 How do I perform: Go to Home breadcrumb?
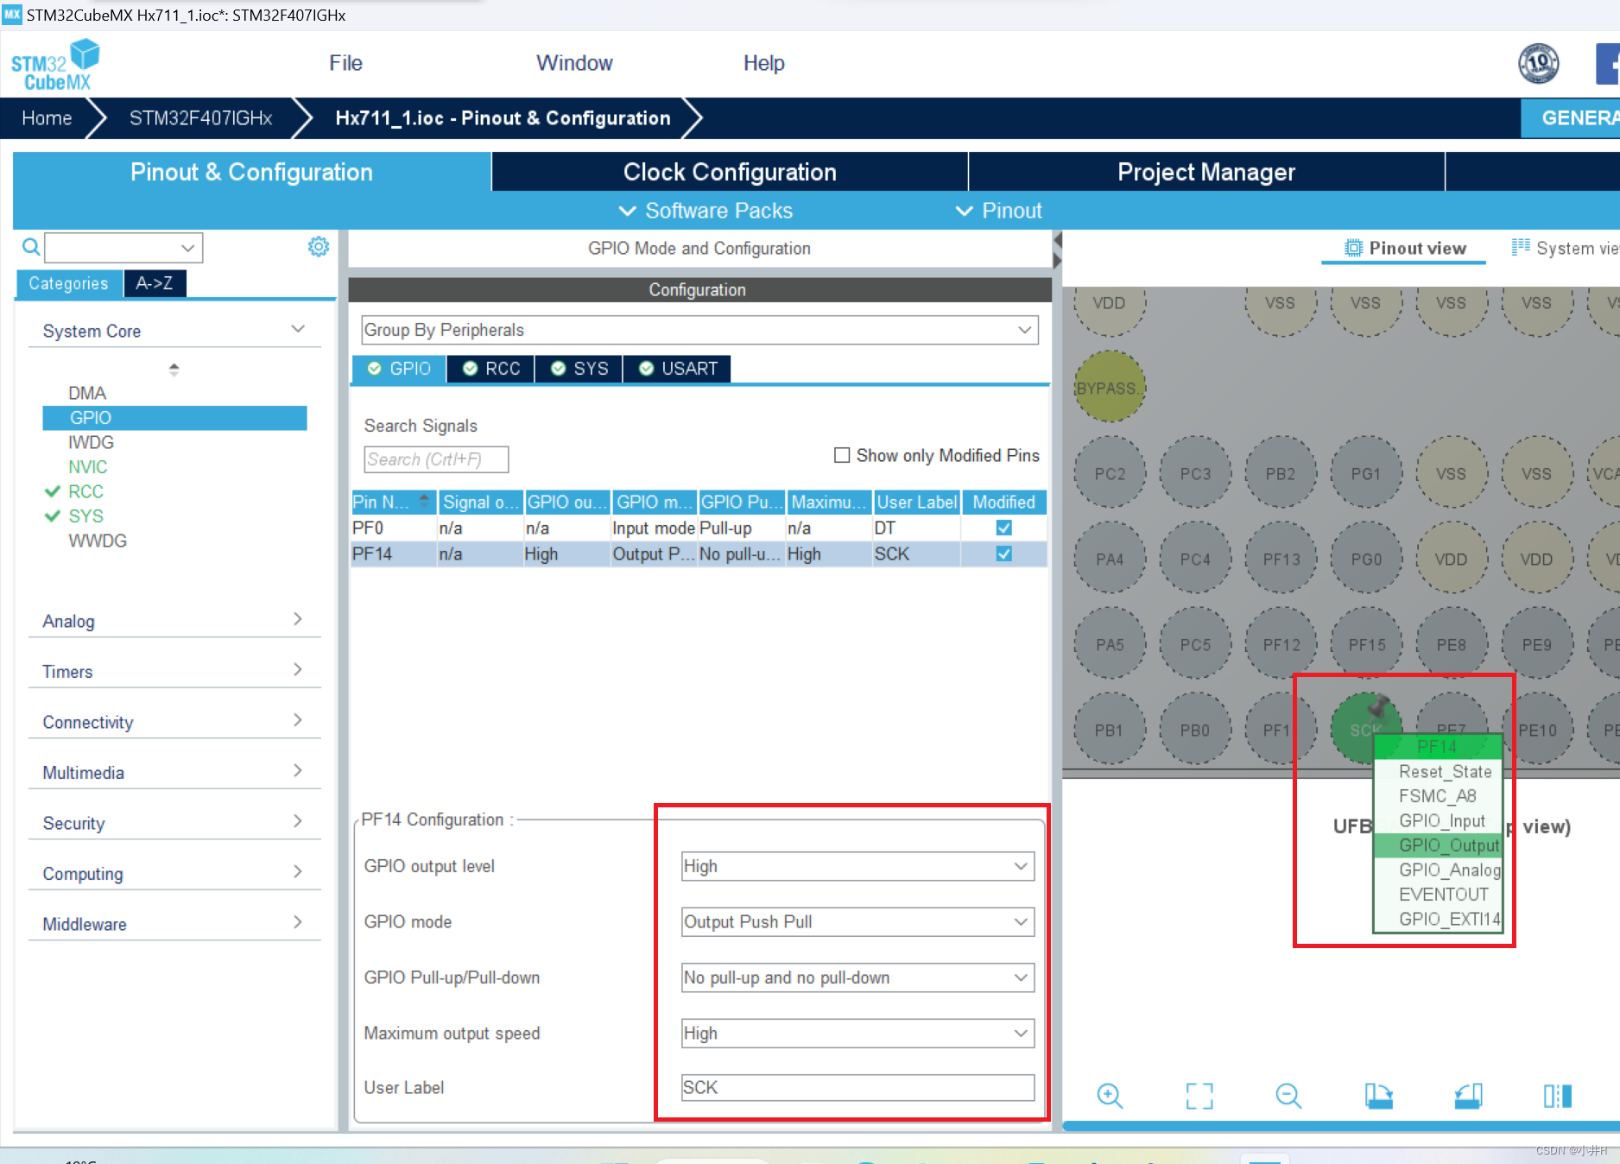tap(47, 118)
